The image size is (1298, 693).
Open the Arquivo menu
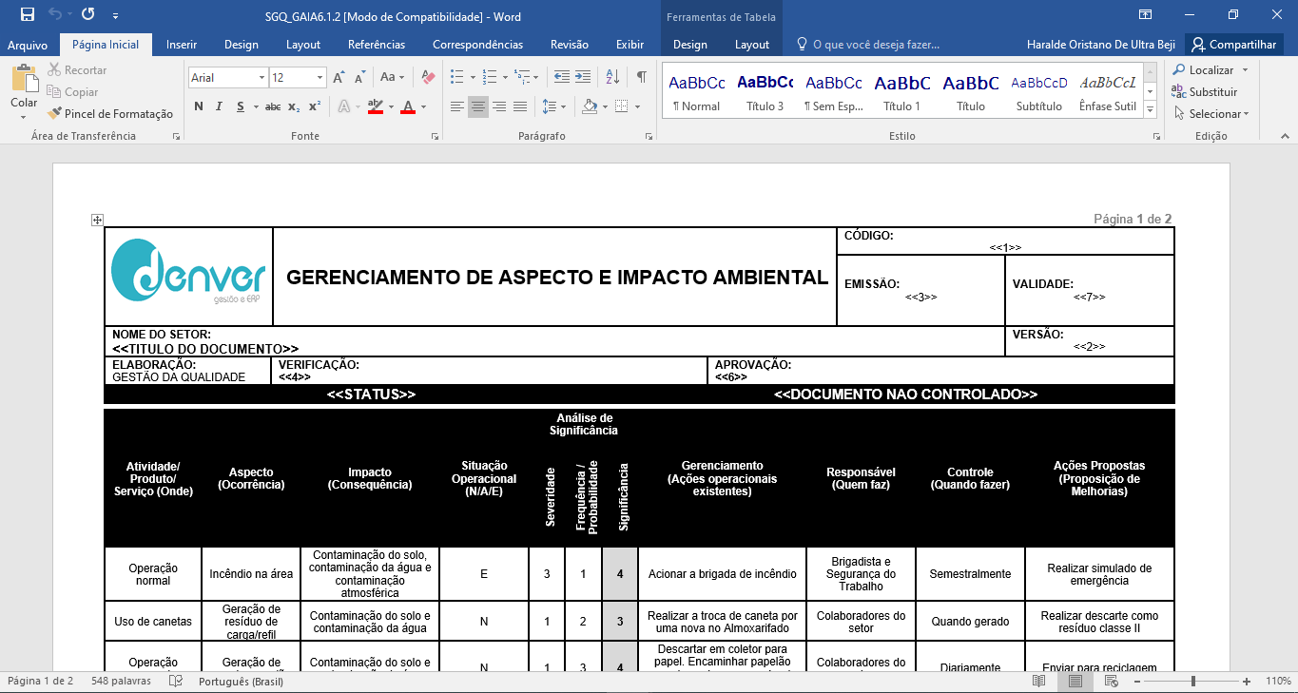coord(28,45)
